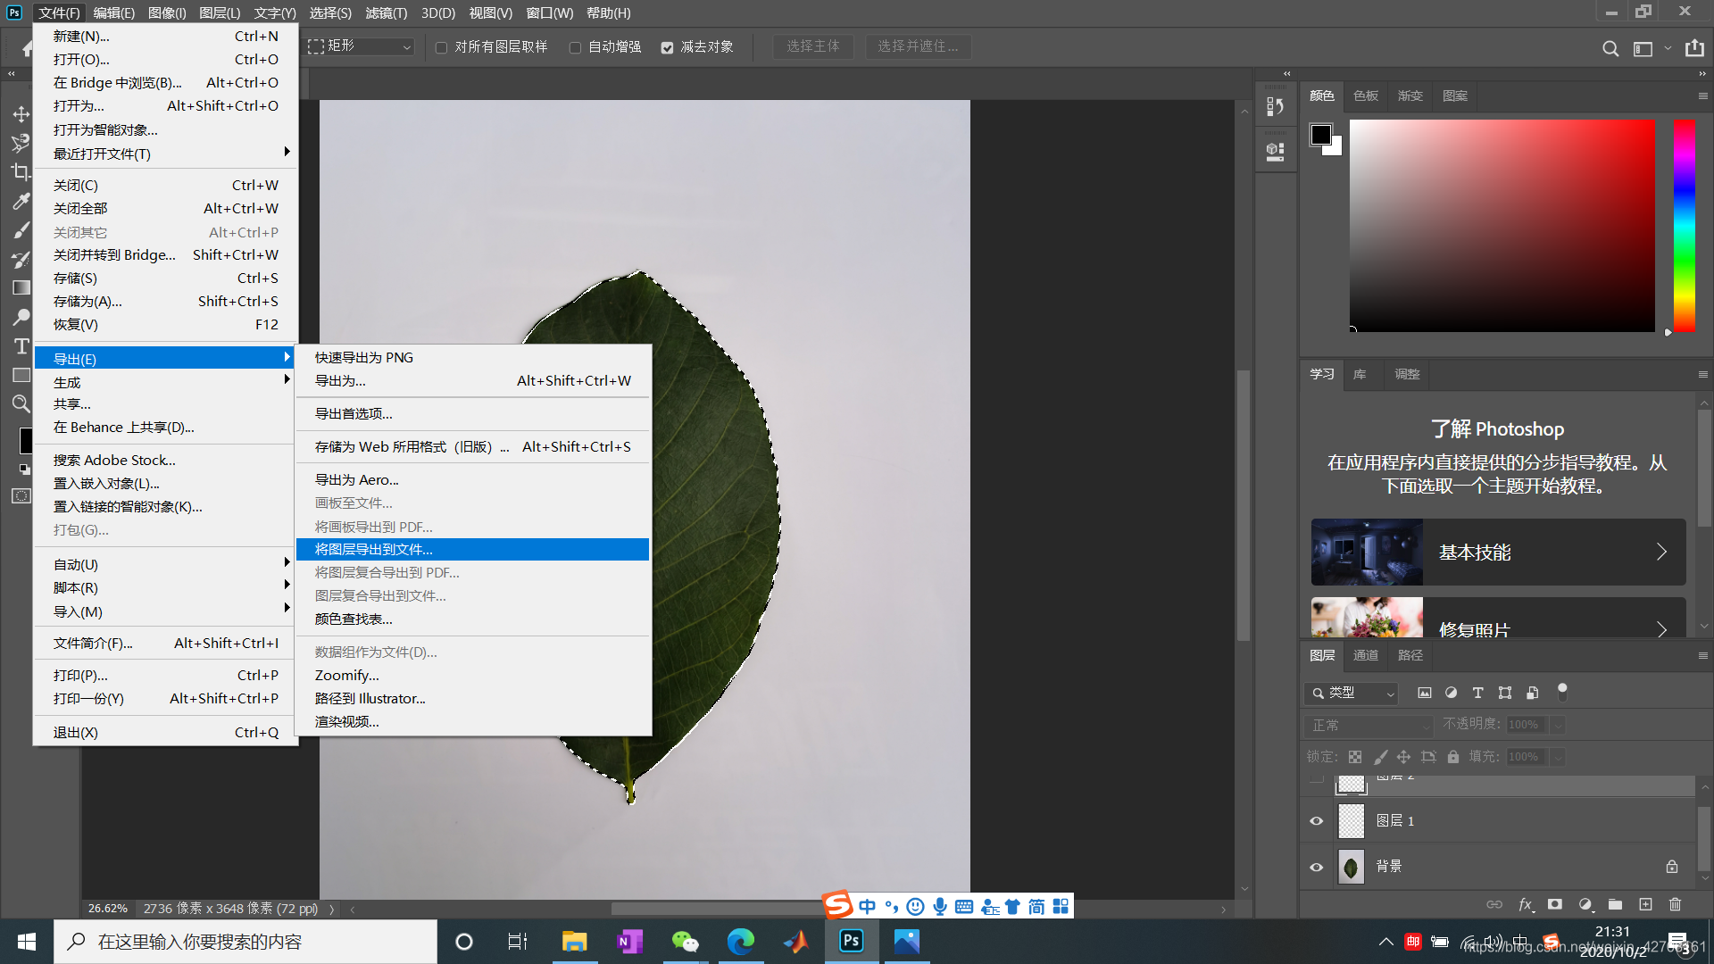Click the red-toned color picker field
The width and height of the screenshot is (1714, 964).
pos(1502,225)
